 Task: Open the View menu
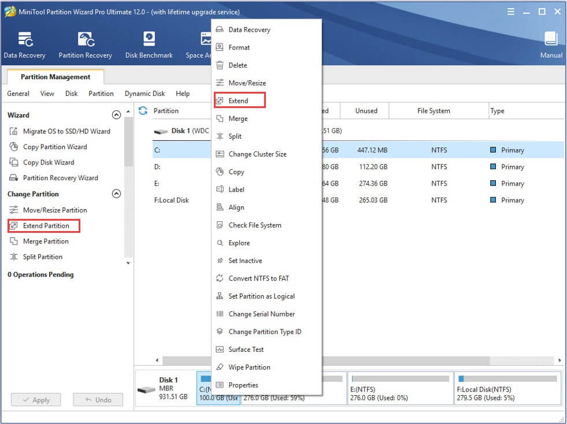click(x=47, y=94)
